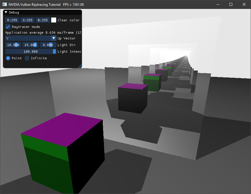Close the Vulkan Raytracing Tutorial window
Image resolution: width=251 pixels, height=194 pixels.
click(244, 4)
